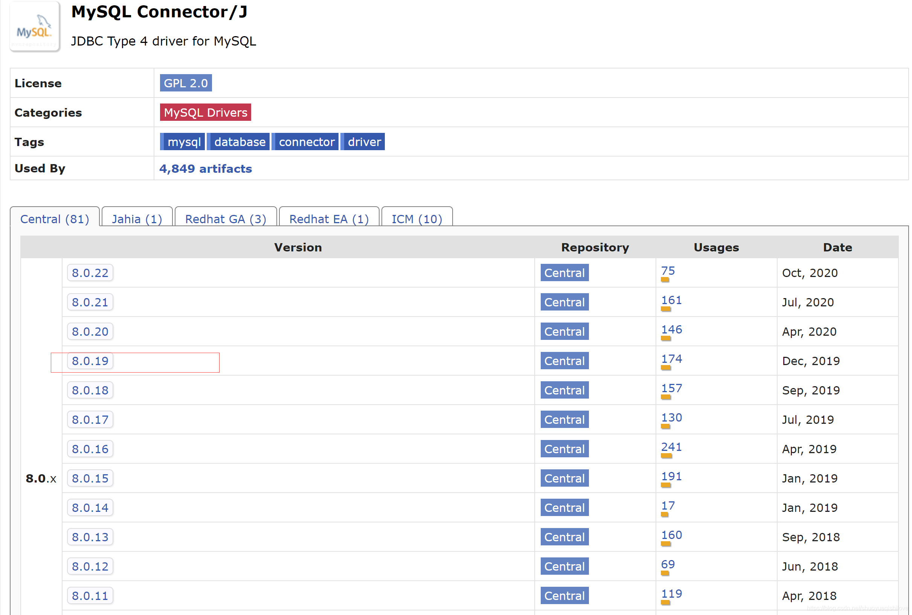The height and width of the screenshot is (615, 912).
Task: Open version 8.0.11
Action: coord(90,595)
